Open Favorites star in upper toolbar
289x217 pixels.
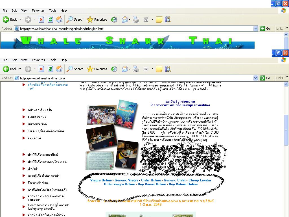tap(97, 19)
